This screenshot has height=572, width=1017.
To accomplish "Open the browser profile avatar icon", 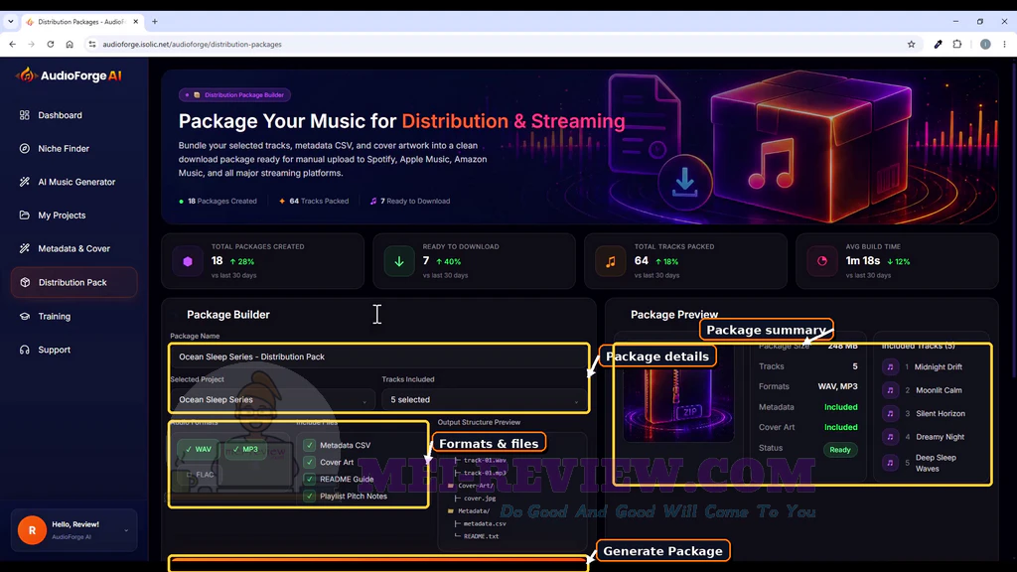I will 985,44.
